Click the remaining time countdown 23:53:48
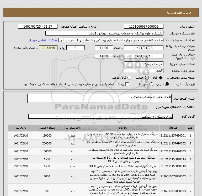202x196 pixels. click(x=48, y=48)
